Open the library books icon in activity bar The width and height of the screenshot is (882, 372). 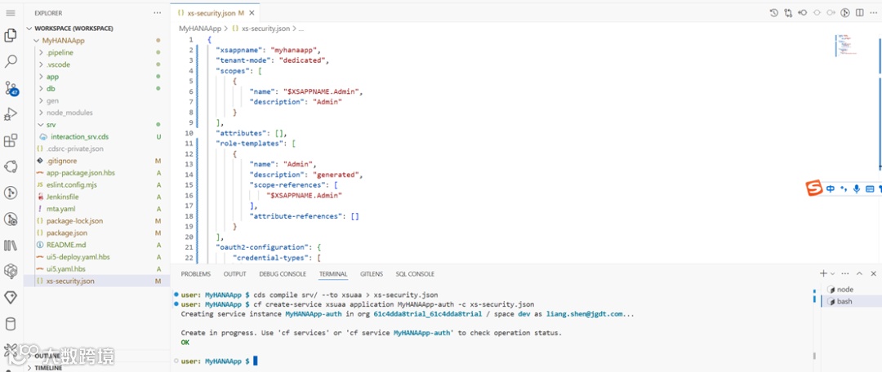(10, 245)
